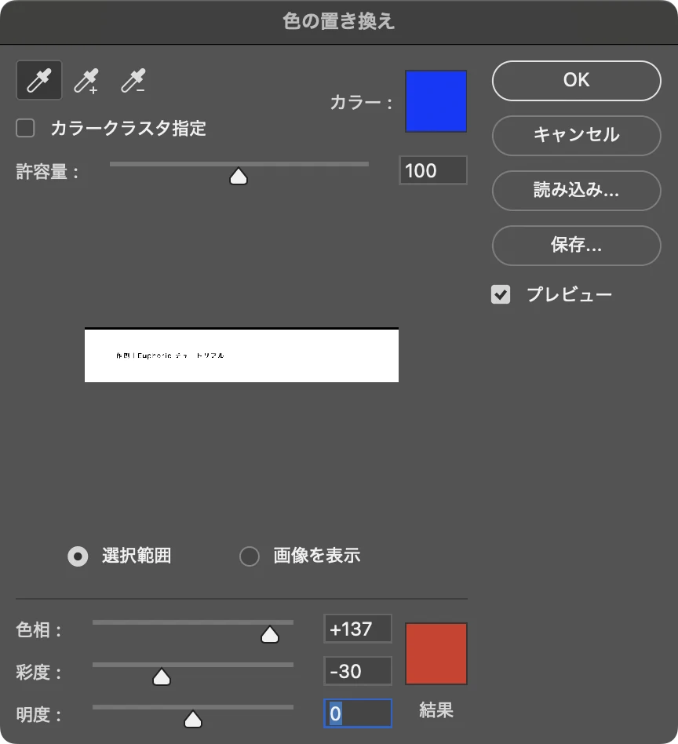678x744 pixels.
Task: Enable the カラークラスタ指定 checkbox
Action: (x=25, y=128)
